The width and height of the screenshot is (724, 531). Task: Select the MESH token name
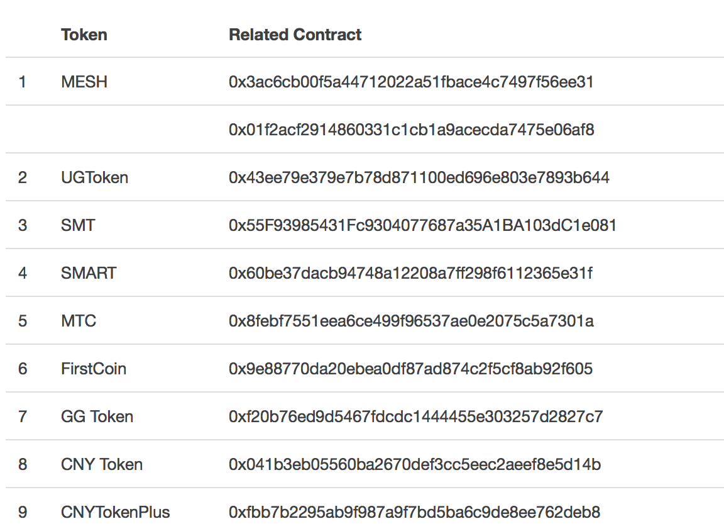tap(84, 82)
